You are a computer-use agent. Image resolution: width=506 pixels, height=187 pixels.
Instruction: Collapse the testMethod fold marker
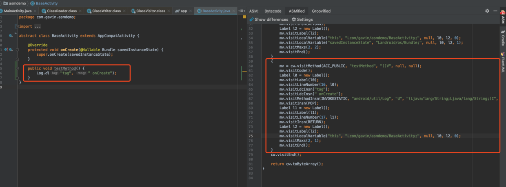tap(17, 68)
